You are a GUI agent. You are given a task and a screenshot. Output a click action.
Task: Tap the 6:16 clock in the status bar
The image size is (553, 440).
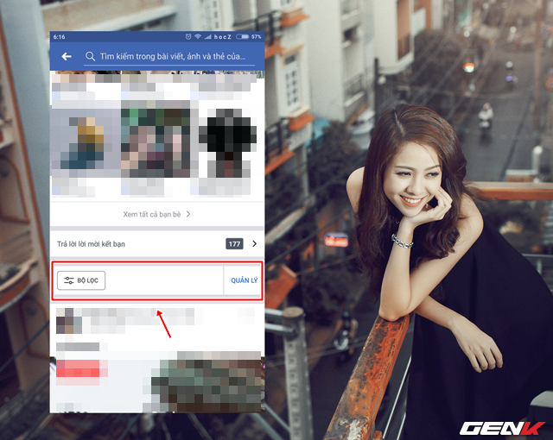(x=60, y=36)
